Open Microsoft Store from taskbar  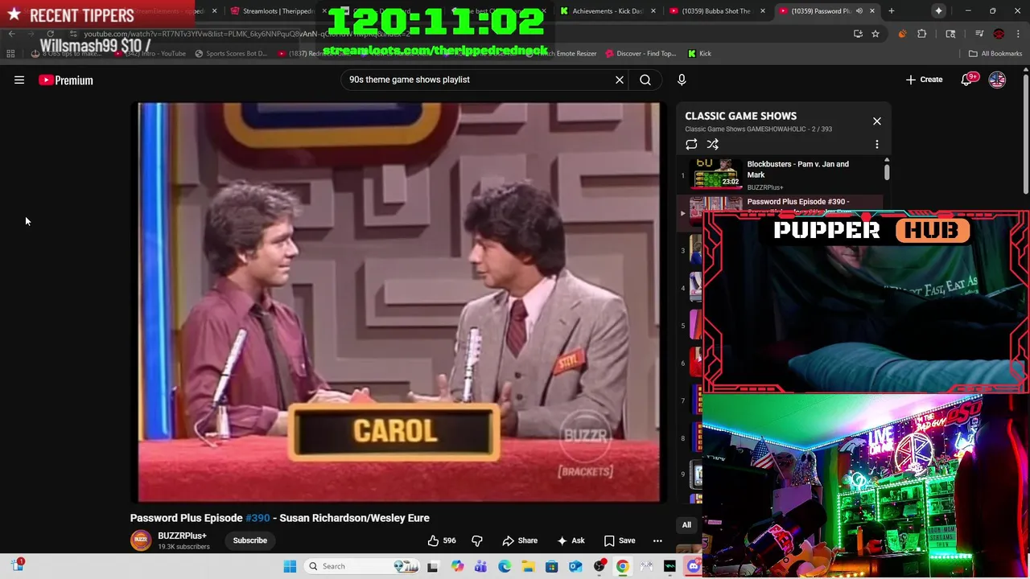pos(551,566)
